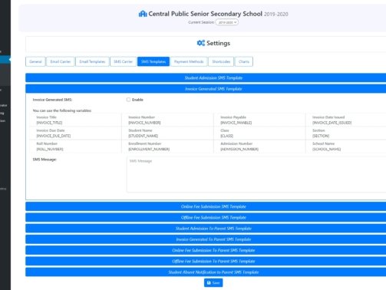The image size is (386, 290).
Task: Click the [ADMISSION_NUMBER] variable text
Action: 239,149
